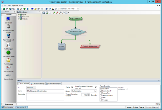Open Discovered Assets radar icon
Image resolution: width=162 pixels, height=110 pixels.
click(8, 53)
